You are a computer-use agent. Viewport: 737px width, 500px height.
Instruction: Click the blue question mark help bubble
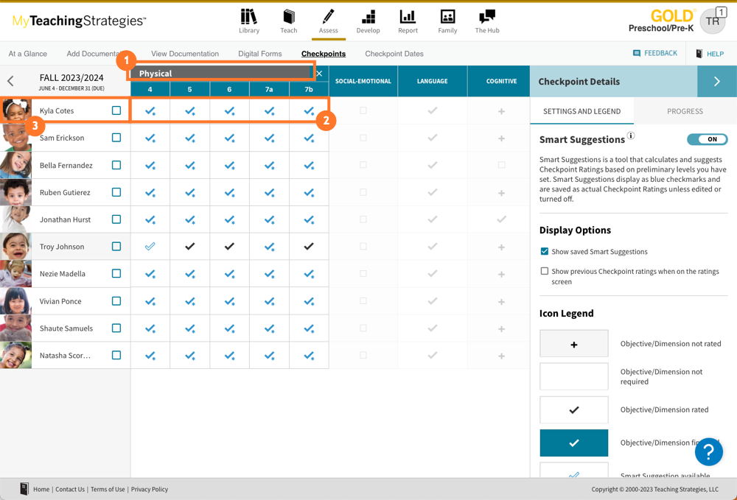click(x=708, y=451)
